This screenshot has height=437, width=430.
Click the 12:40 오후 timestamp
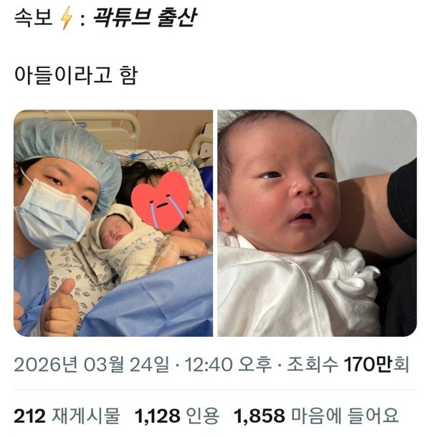[228, 364]
